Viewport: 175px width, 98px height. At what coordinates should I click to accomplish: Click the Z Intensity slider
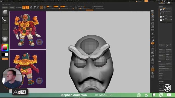tap(68, 8)
